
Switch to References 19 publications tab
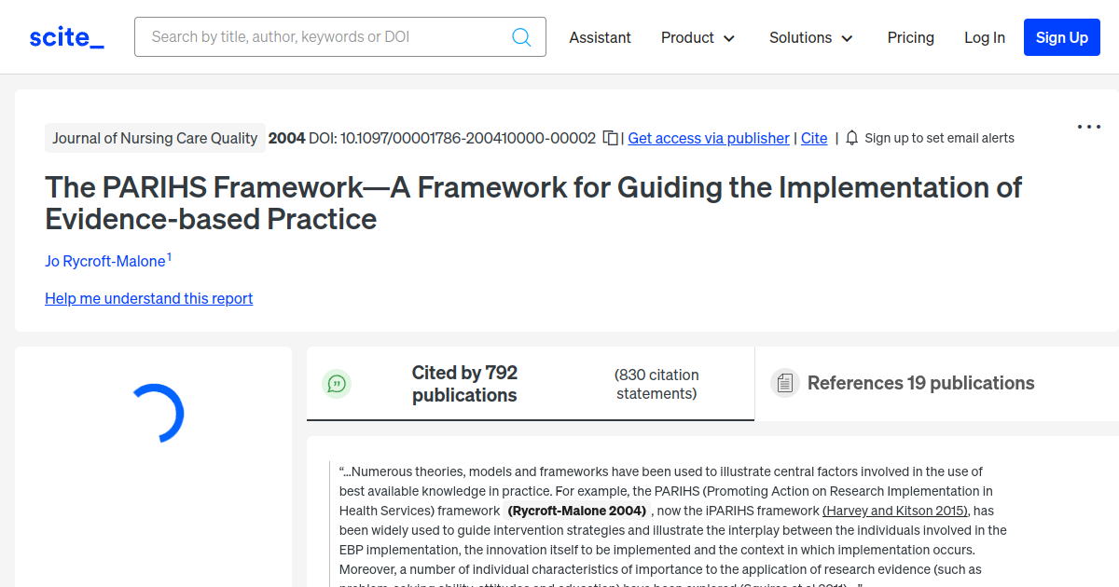click(x=920, y=383)
